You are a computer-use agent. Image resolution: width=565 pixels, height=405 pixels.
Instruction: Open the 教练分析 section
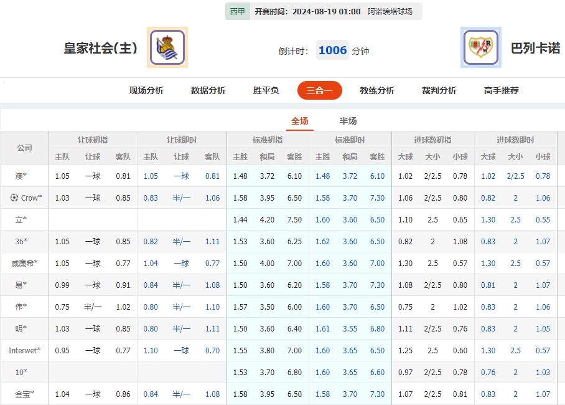click(x=376, y=90)
